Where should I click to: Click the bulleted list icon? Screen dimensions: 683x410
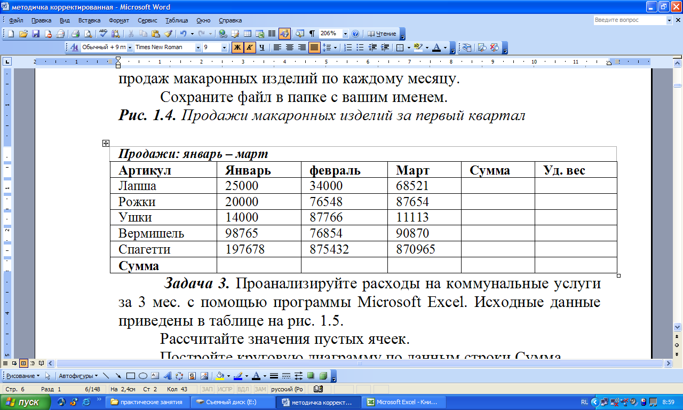(x=360, y=47)
